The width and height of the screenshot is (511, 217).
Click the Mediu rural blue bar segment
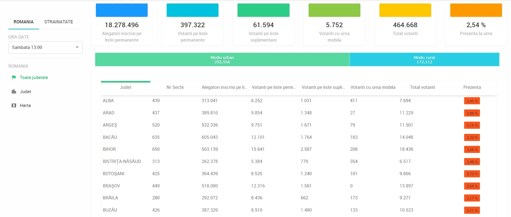tap(424, 60)
